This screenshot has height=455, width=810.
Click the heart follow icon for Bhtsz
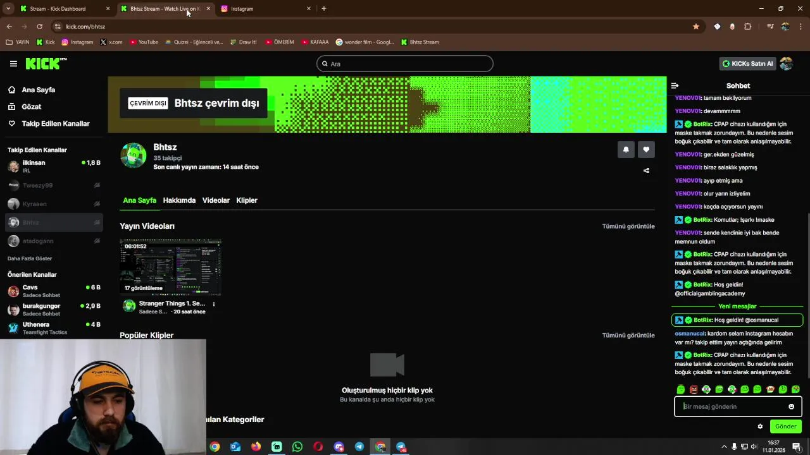tap(646, 150)
